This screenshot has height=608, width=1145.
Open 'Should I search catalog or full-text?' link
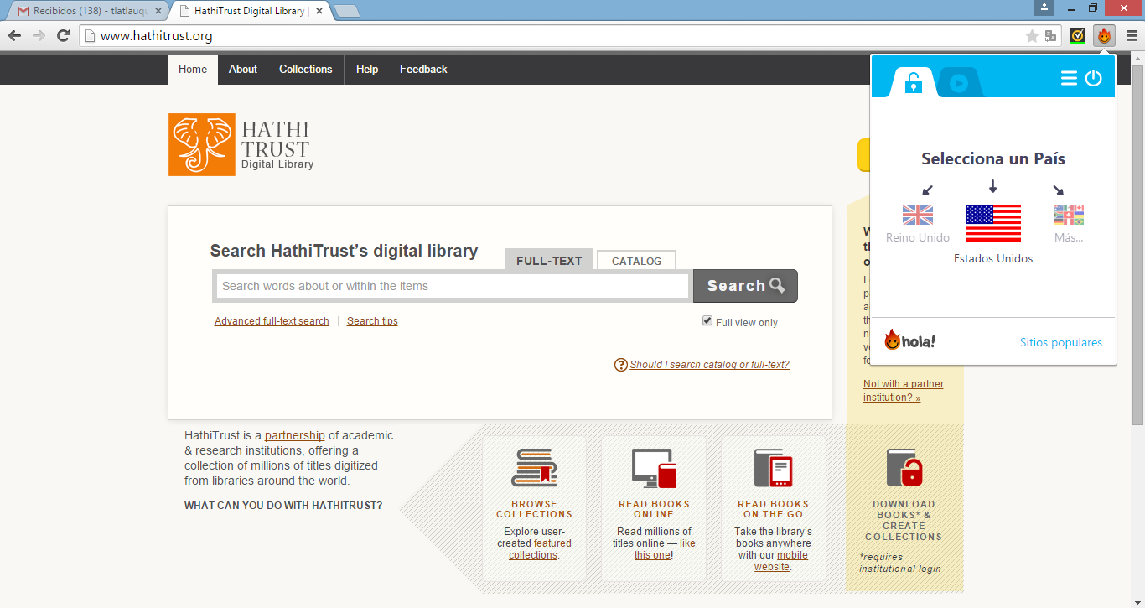tap(709, 365)
